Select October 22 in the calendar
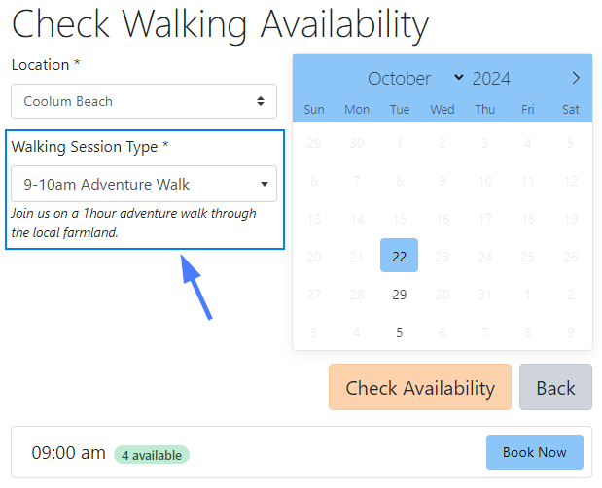The image size is (602, 488). click(x=400, y=257)
